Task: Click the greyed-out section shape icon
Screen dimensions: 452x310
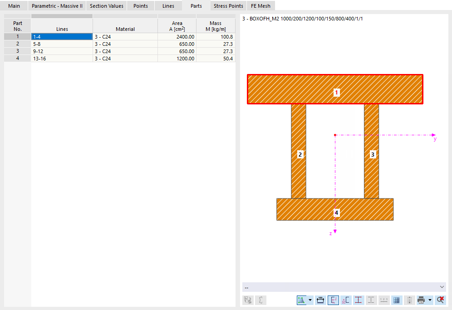Action: tap(260, 300)
